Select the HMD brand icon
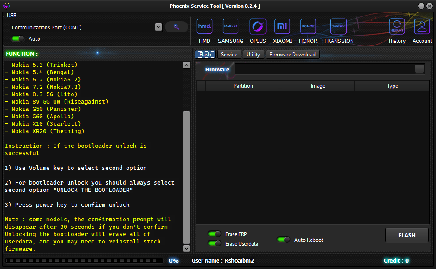Viewport: 436px width, 269px height. point(204,27)
